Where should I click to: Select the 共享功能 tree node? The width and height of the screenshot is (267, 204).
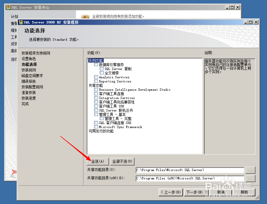pos(96,85)
